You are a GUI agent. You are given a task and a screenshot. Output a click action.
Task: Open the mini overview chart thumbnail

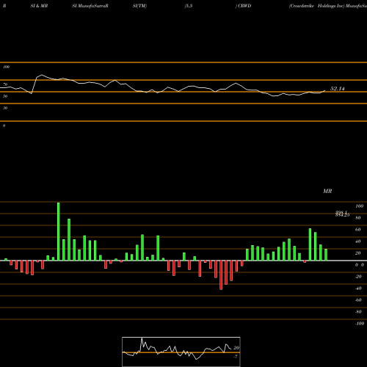[181, 352]
